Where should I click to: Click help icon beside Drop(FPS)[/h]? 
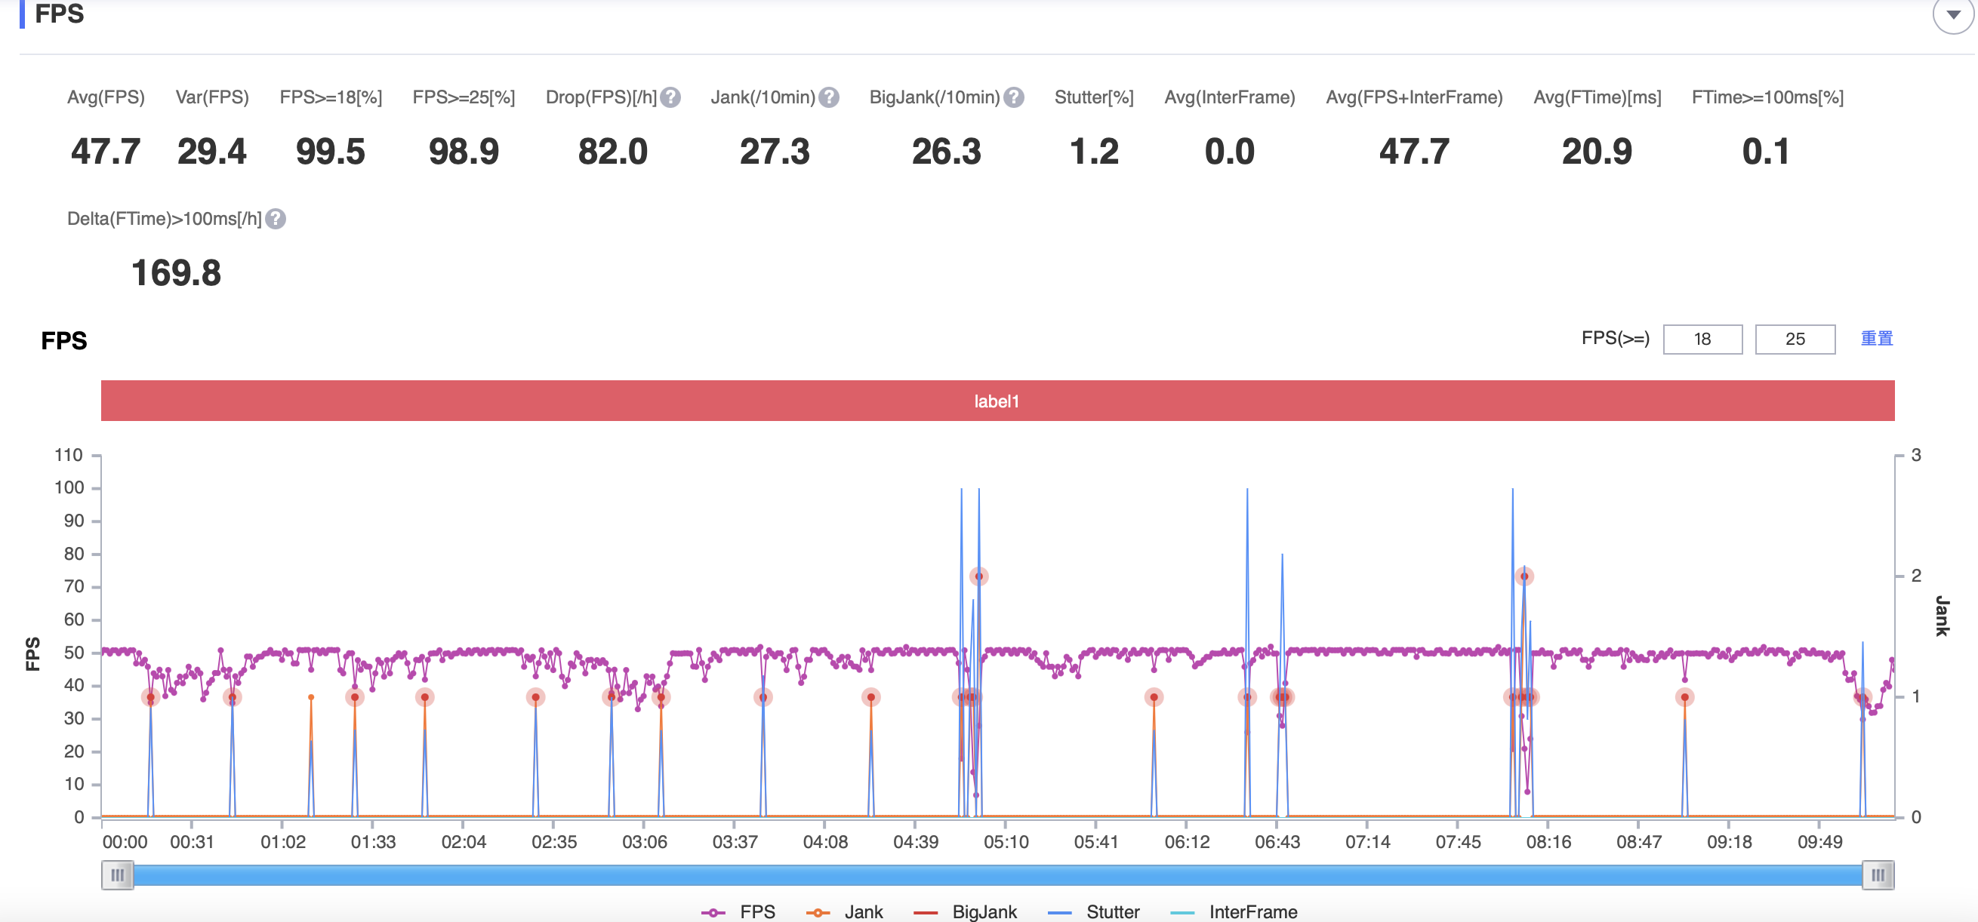click(670, 97)
